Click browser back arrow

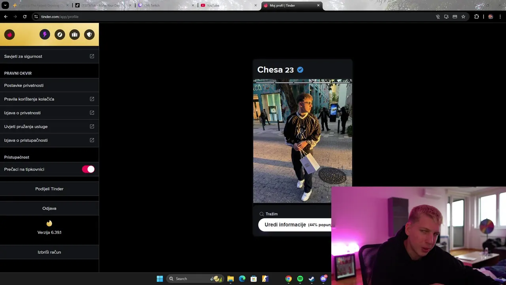pos(6,17)
